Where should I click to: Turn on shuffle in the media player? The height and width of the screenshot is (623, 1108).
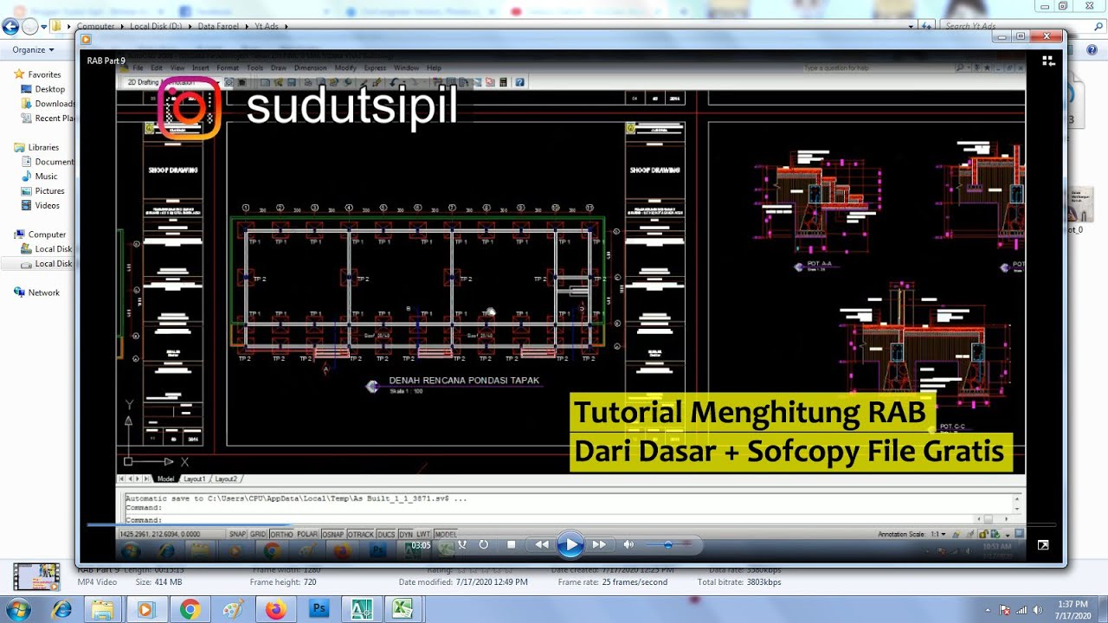click(x=462, y=544)
